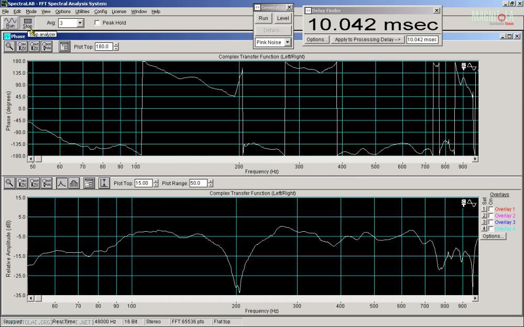The image size is (524, 327).
Task: Click the Delay Finder window title icon
Action: tap(308, 10)
